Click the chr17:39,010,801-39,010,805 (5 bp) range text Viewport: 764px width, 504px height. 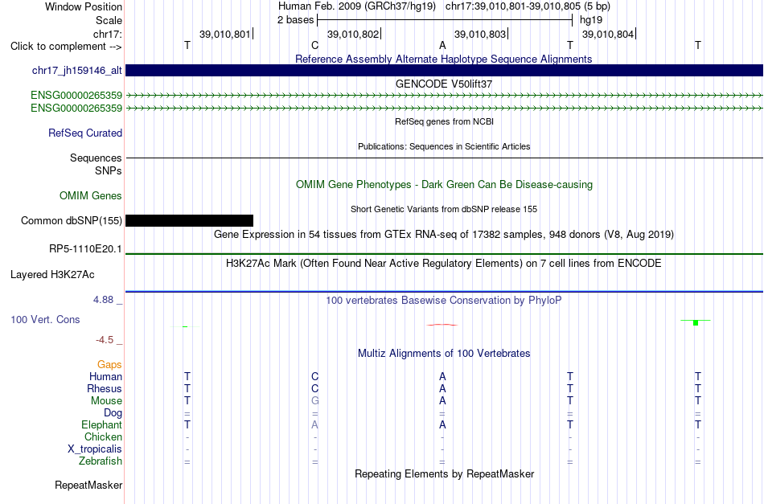pos(528,6)
